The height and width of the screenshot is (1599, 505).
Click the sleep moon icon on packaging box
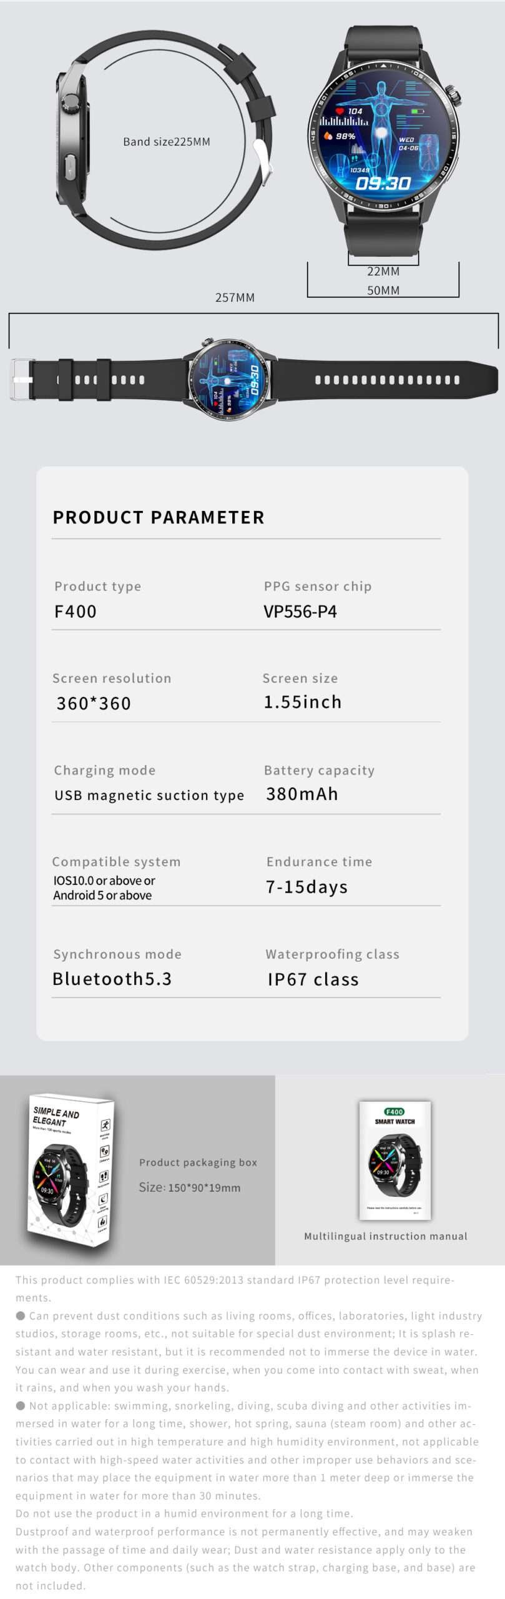click(x=103, y=1199)
